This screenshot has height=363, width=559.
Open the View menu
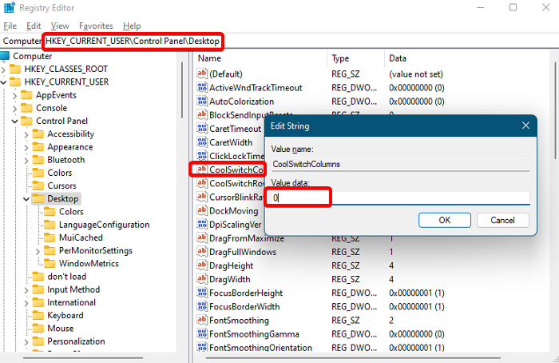[60, 26]
